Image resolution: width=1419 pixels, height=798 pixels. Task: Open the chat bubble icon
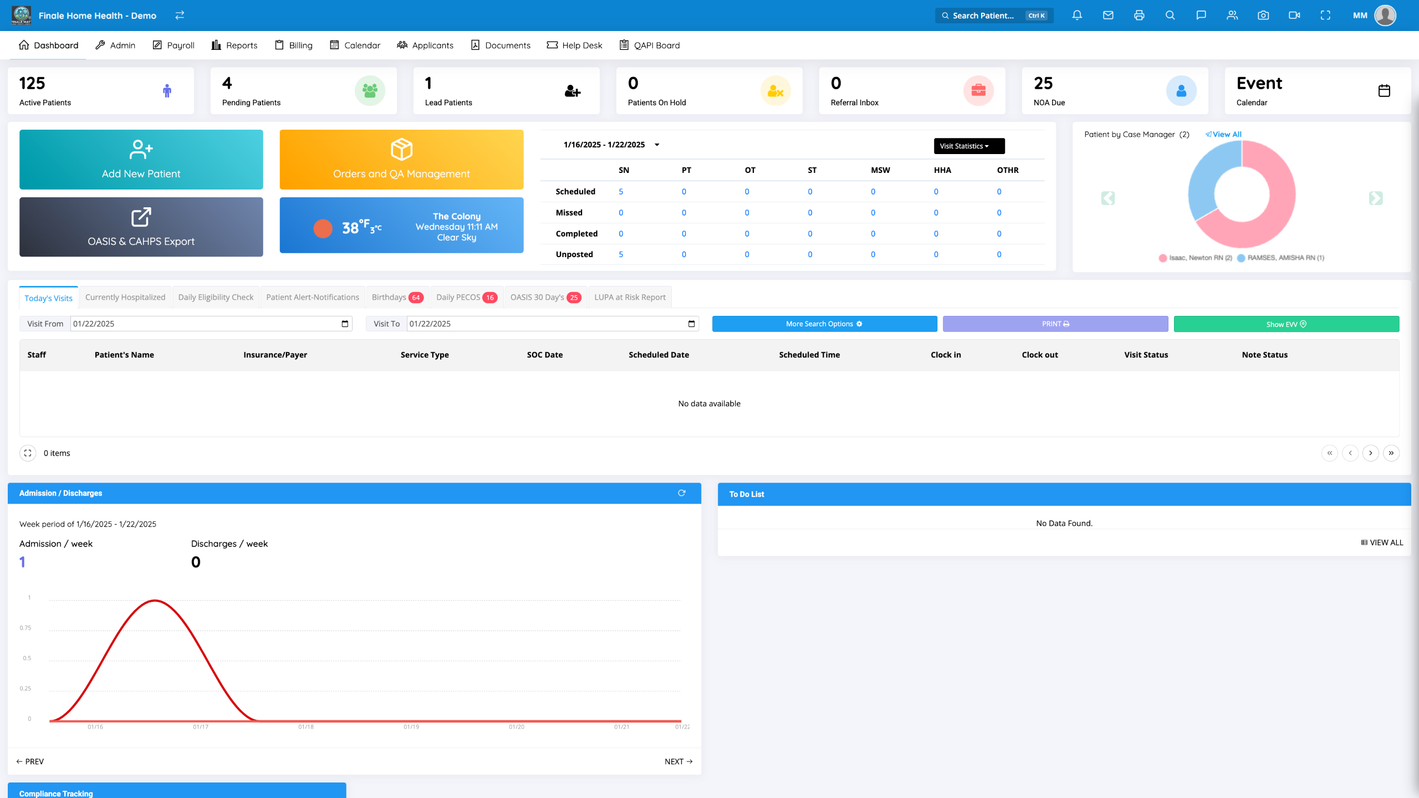click(1201, 16)
